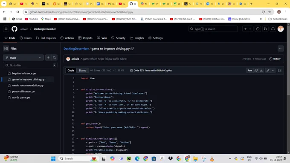Viewport: 290px width, 163px height.
Task: Open the Pull requests tab
Action: [x=46, y=38]
